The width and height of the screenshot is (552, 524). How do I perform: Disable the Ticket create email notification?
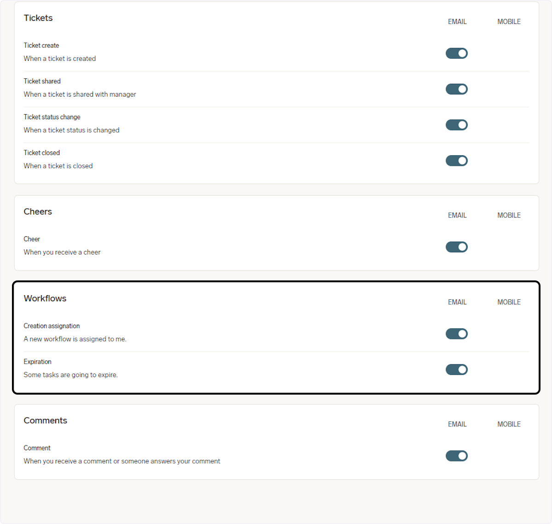456,53
